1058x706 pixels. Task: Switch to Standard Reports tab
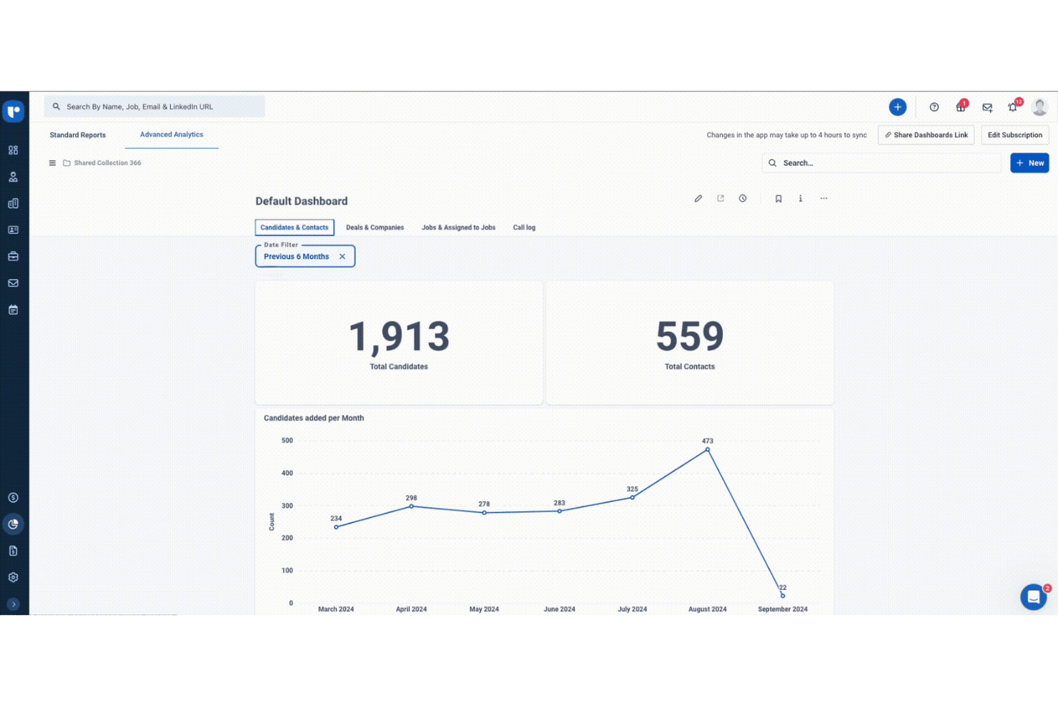point(77,135)
